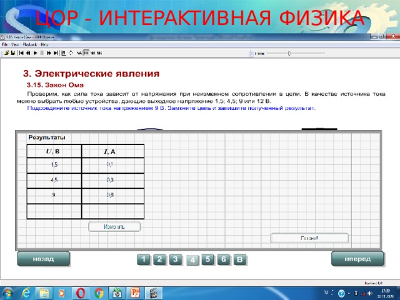
Task: Click the dotted-circle toolbar icon
Action: (x=71, y=53)
